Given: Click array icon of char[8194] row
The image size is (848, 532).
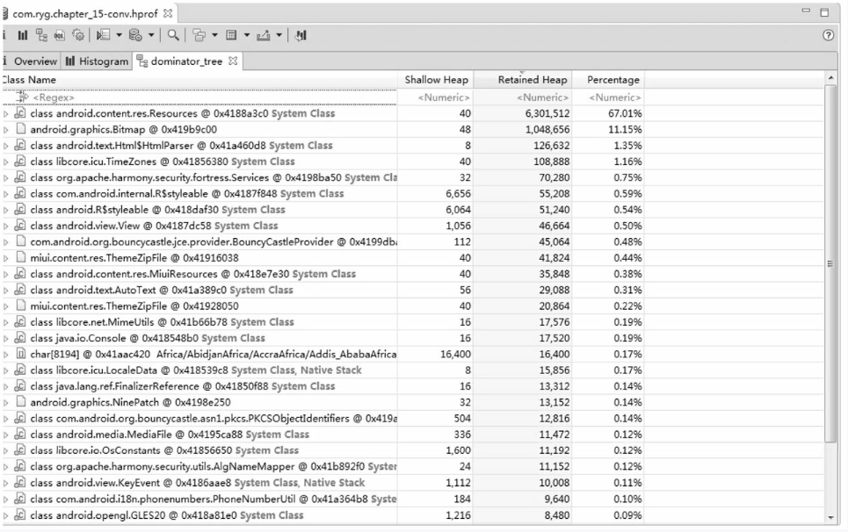Looking at the screenshot, I should (x=20, y=354).
